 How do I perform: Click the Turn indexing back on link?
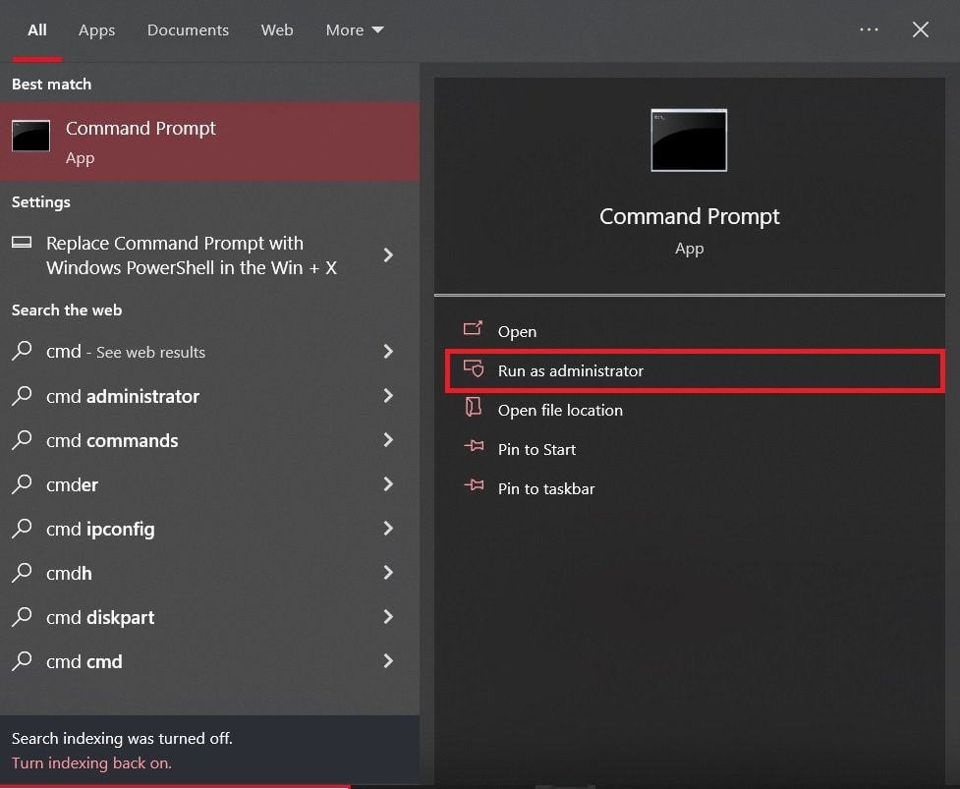(91, 762)
